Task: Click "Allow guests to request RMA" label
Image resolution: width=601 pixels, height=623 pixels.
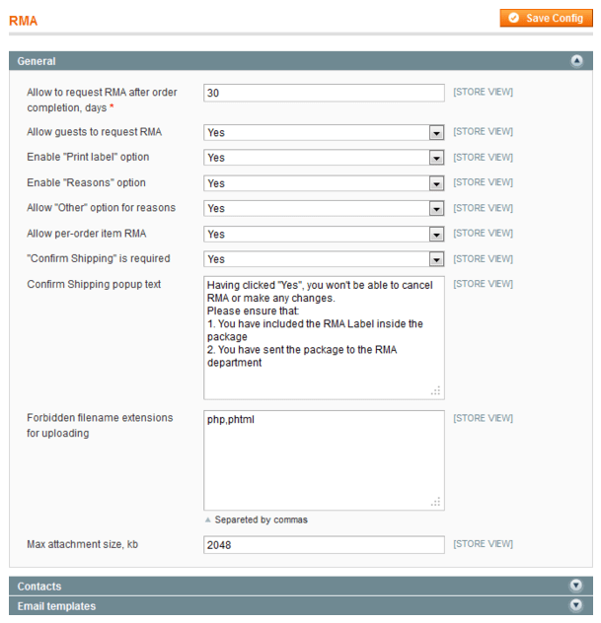Action: pyautogui.click(x=95, y=132)
